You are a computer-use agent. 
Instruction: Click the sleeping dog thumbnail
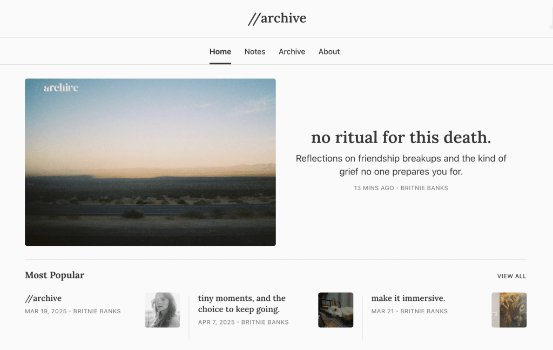click(x=335, y=310)
